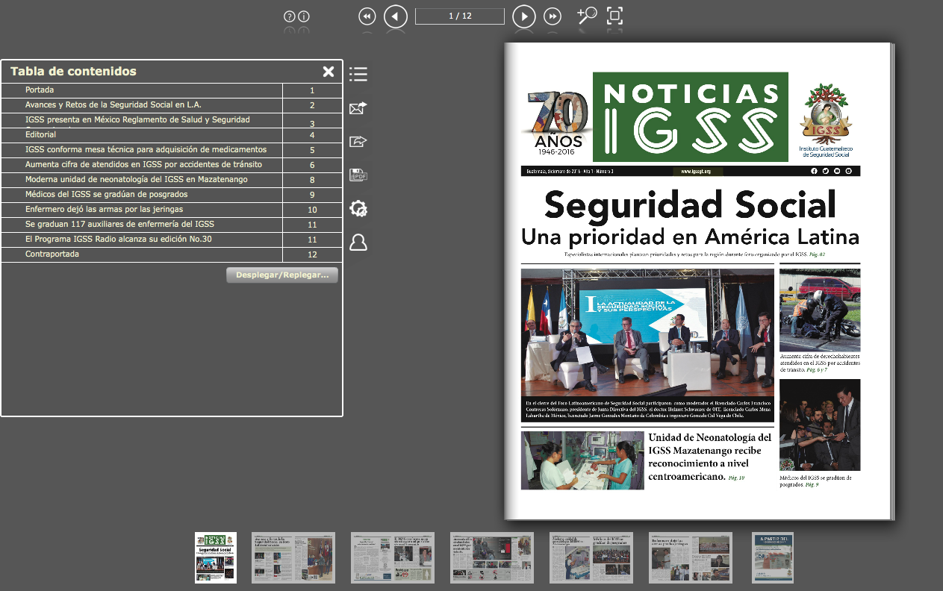Image resolution: width=943 pixels, height=591 pixels.
Task: Open the share icon
Action: (358, 141)
